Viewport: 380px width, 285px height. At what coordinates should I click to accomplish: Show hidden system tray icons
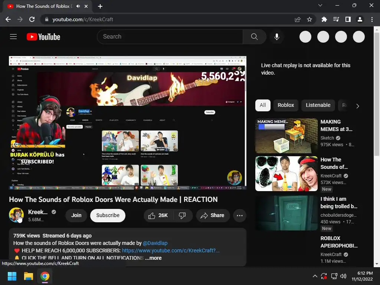[x=315, y=276]
